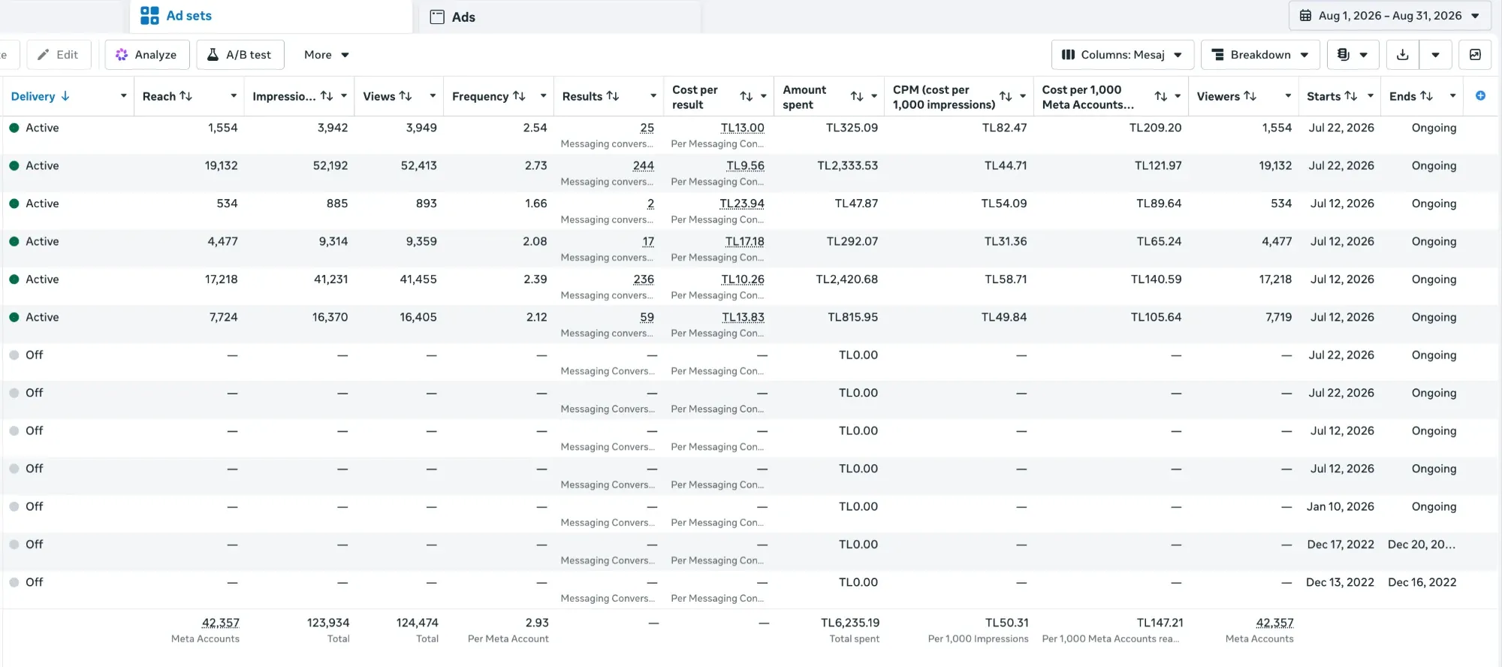Click the TL13.00 cost per result link
1502x667 pixels.
coord(743,128)
